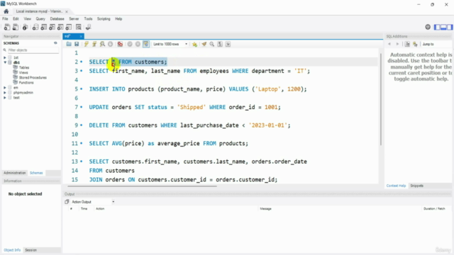Open Workbench preferences gear icon

click(428, 27)
